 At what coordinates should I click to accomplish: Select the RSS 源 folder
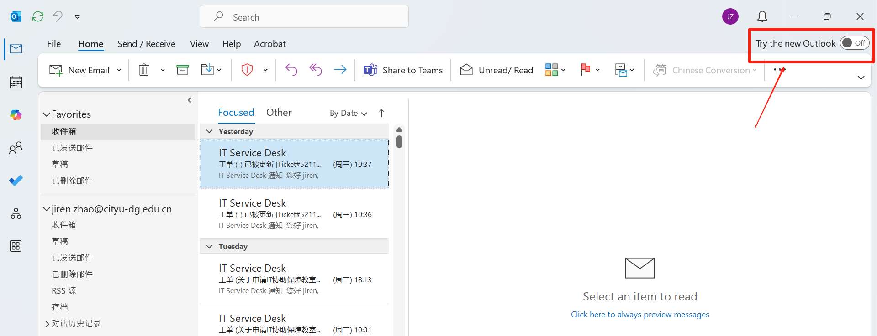tap(64, 290)
